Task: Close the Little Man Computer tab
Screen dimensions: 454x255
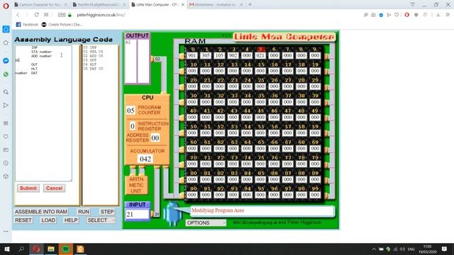Action: click(x=183, y=5)
